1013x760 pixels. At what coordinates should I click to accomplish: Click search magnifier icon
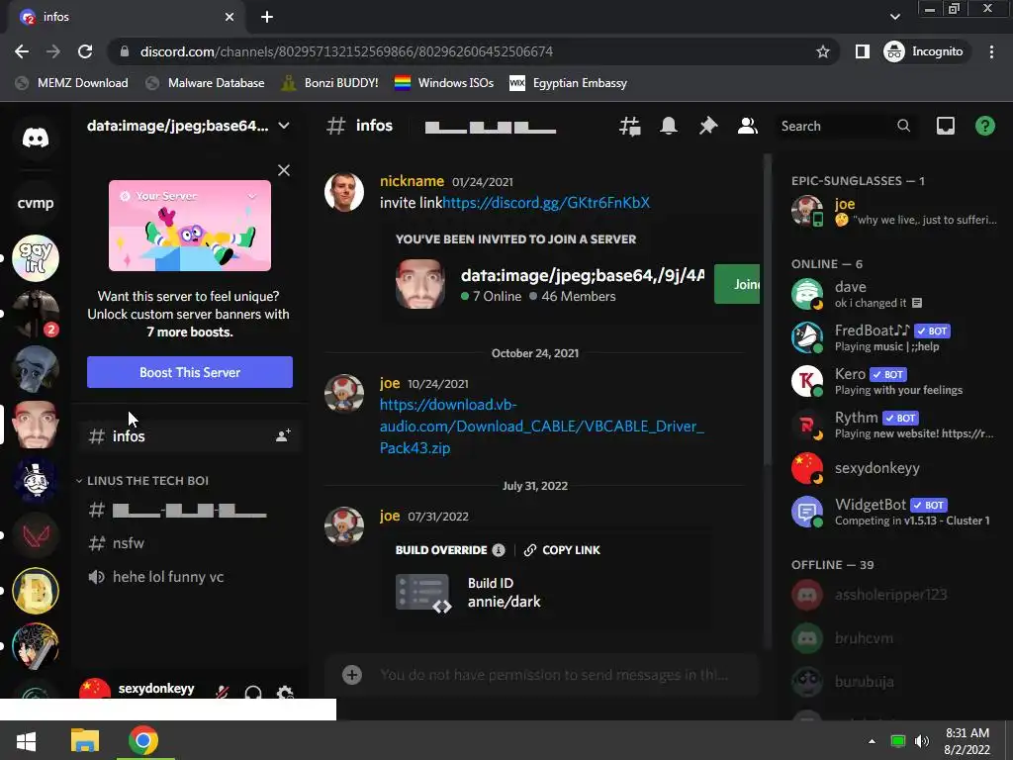pyautogui.click(x=904, y=126)
